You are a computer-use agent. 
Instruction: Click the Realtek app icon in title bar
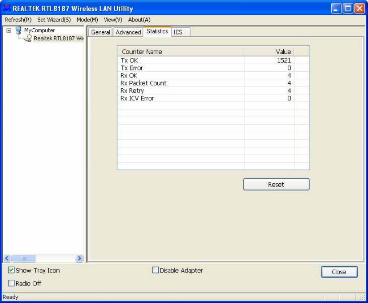tap(7, 8)
